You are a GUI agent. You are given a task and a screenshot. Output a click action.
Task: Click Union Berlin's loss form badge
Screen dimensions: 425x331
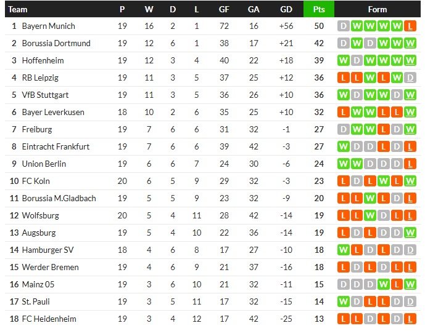tap(411, 164)
